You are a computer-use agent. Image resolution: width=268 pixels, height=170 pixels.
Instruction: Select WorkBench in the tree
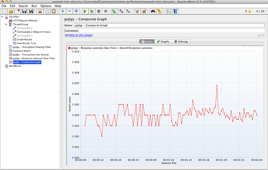tap(15, 66)
